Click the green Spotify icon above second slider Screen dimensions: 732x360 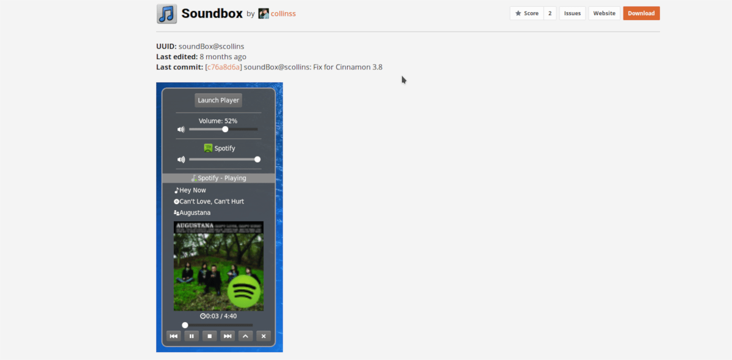(208, 148)
